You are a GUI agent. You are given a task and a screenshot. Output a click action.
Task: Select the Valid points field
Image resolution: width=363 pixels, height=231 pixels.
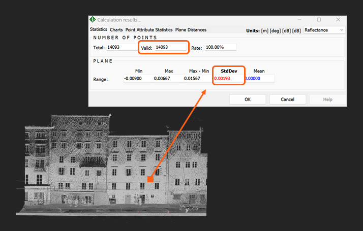coord(170,47)
